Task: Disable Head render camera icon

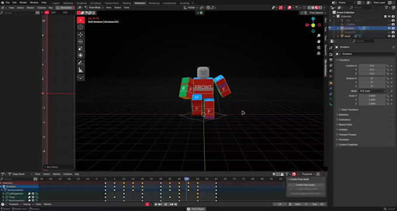Action: click(x=393, y=36)
